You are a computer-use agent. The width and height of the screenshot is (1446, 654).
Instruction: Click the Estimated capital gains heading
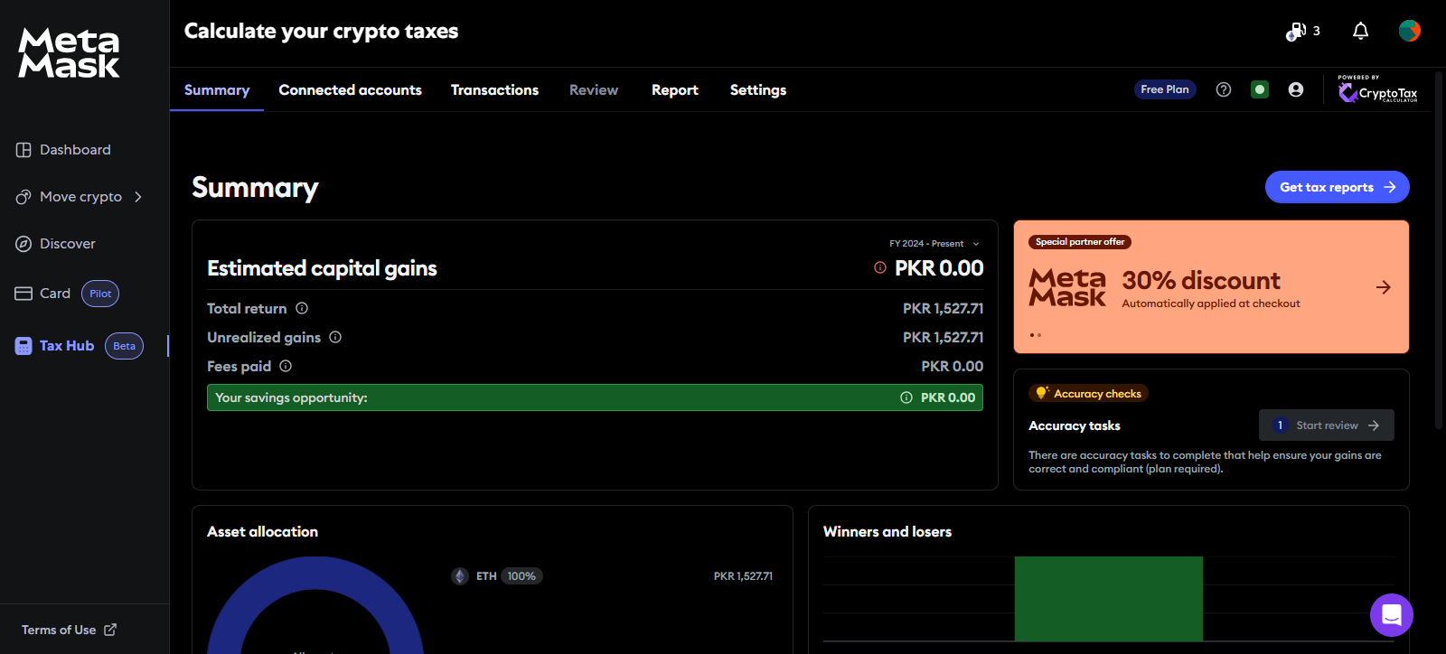(322, 268)
